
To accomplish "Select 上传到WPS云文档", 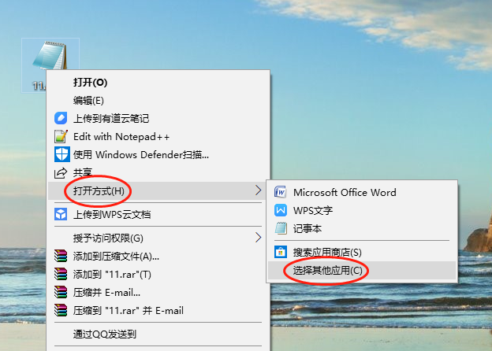I will click(158, 215).
